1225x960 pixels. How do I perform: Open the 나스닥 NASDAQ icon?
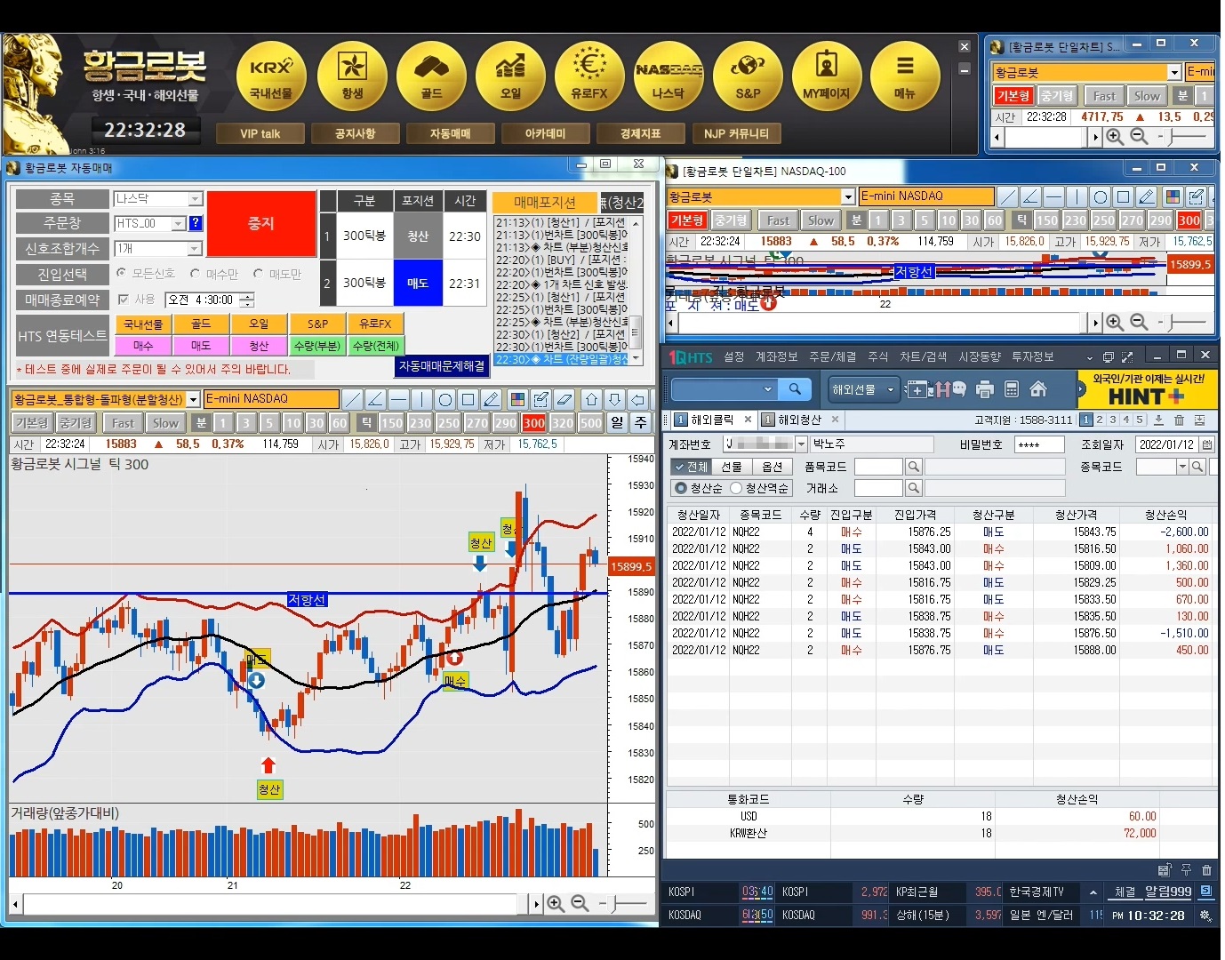point(669,76)
